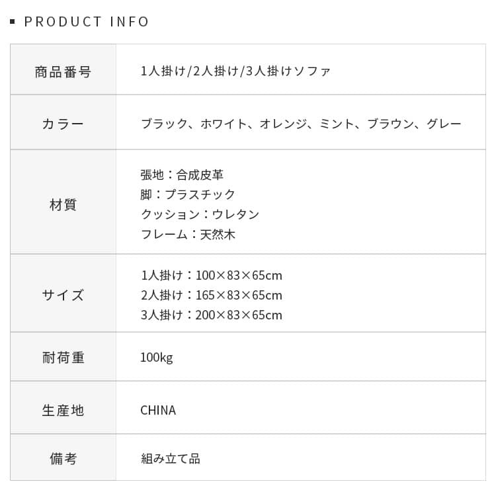Click the PRODUCT INFO heading

tap(87, 22)
